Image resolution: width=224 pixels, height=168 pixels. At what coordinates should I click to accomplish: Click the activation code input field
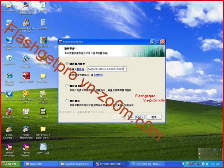107,69
